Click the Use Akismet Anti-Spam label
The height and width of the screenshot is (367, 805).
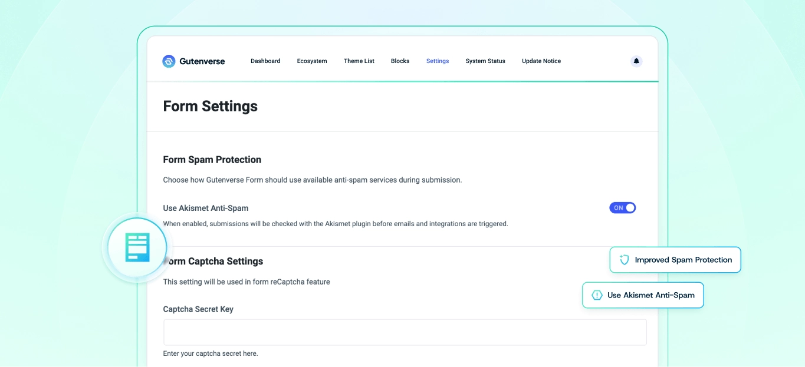click(x=206, y=208)
